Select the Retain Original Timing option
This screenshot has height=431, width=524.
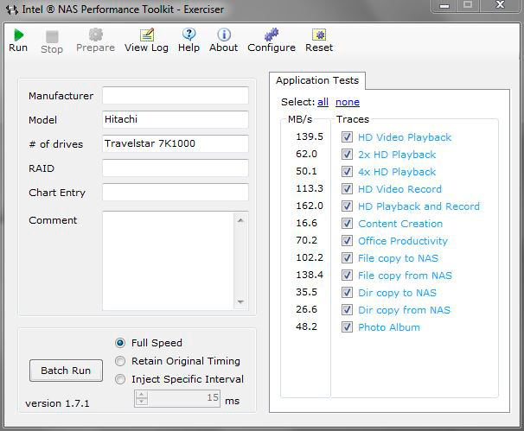pyautogui.click(x=121, y=361)
